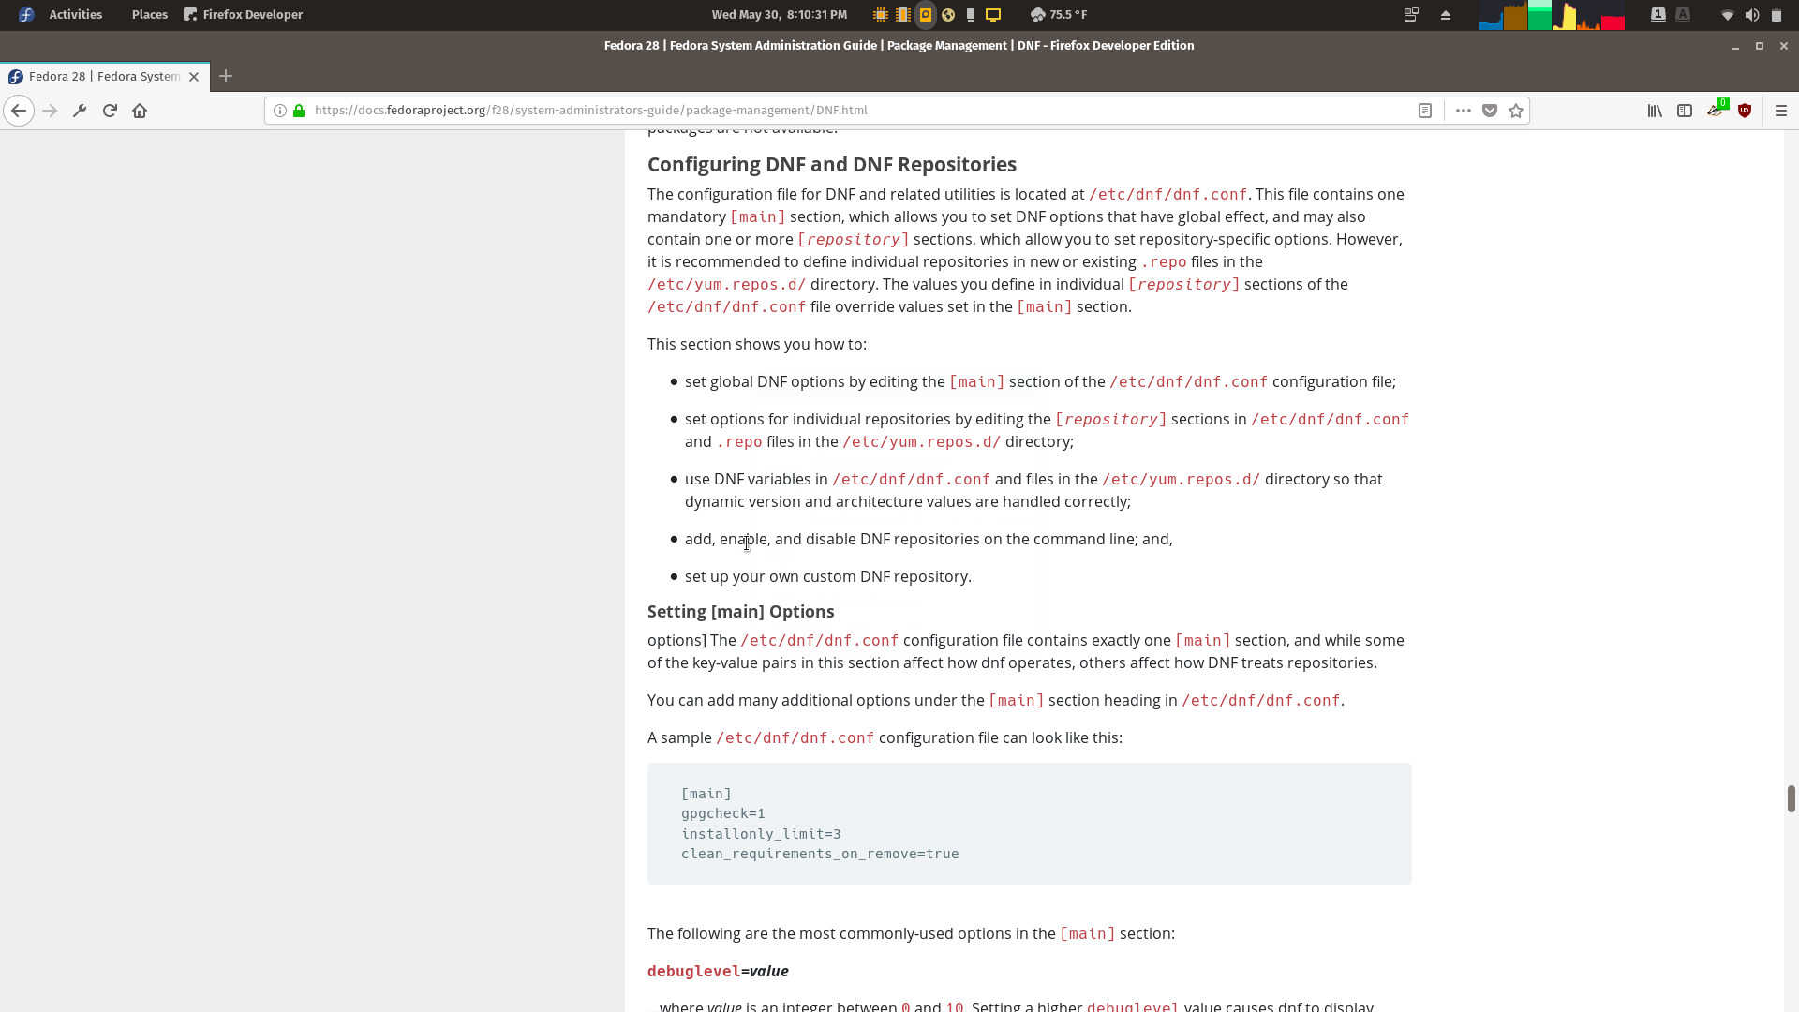Screen dimensions: 1799x1012
Task: Click keyboard layout indicator showing 1
Action: coord(1658,15)
